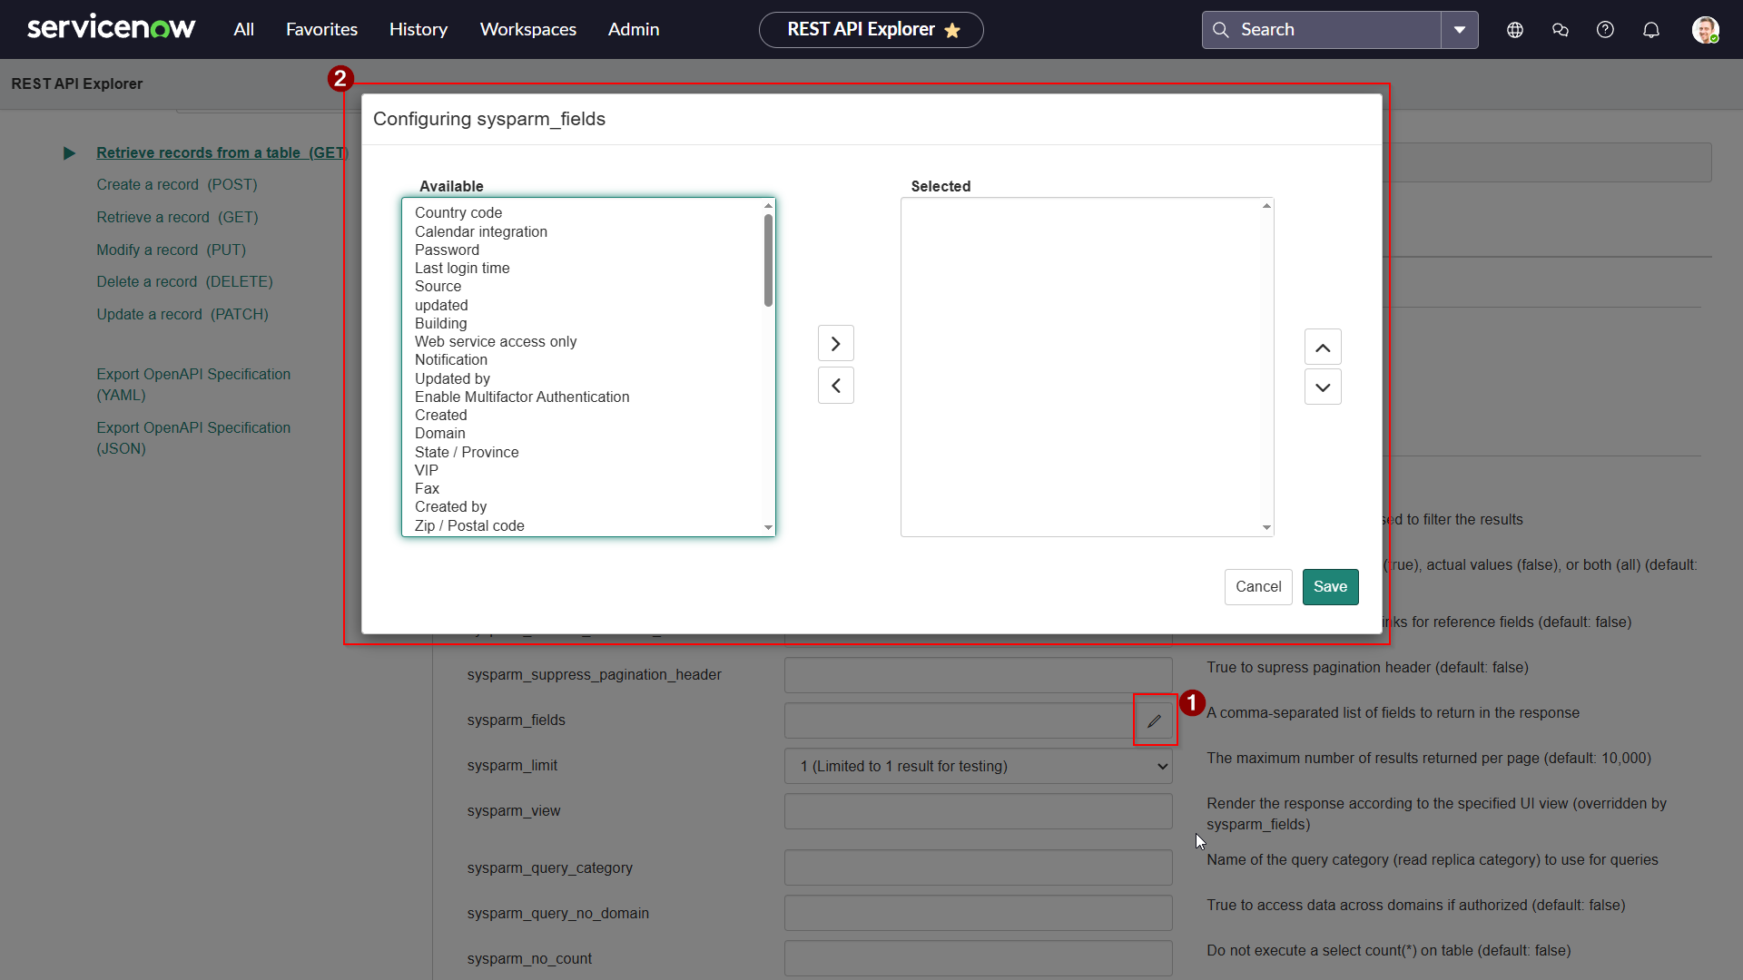Open the Workspaces menu
This screenshot has width=1743, height=980.
pyautogui.click(x=527, y=30)
